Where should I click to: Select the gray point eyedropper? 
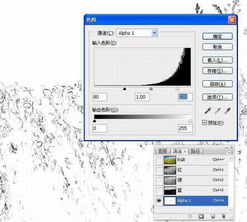(x=217, y=111)
